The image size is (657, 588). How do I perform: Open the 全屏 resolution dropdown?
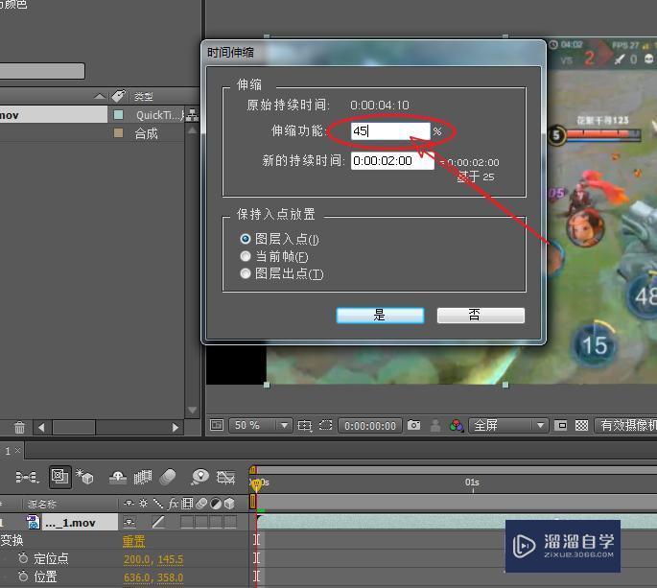tap(508, 425)
